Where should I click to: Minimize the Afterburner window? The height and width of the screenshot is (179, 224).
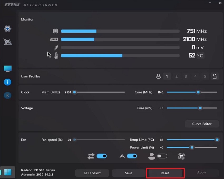(210, 3)
